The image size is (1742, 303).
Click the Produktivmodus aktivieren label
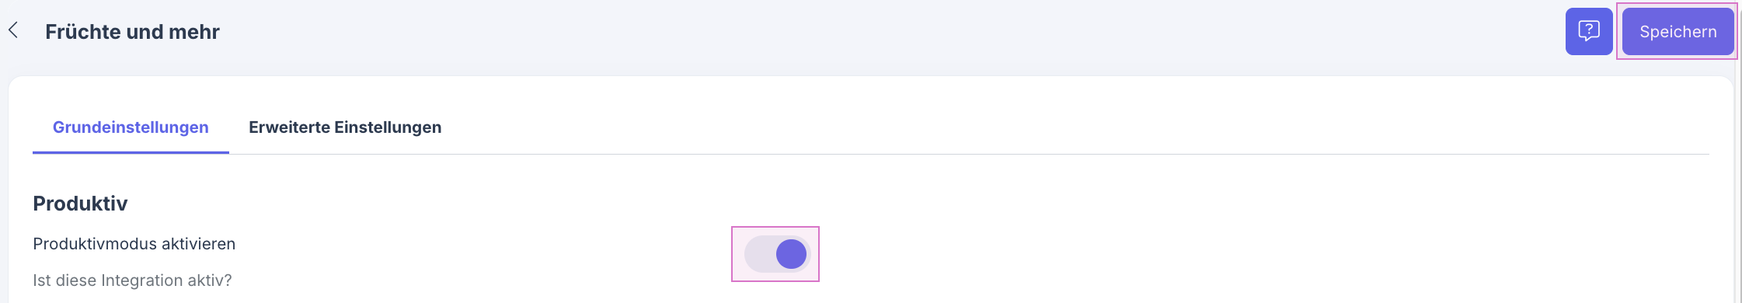tap(134, 244)
